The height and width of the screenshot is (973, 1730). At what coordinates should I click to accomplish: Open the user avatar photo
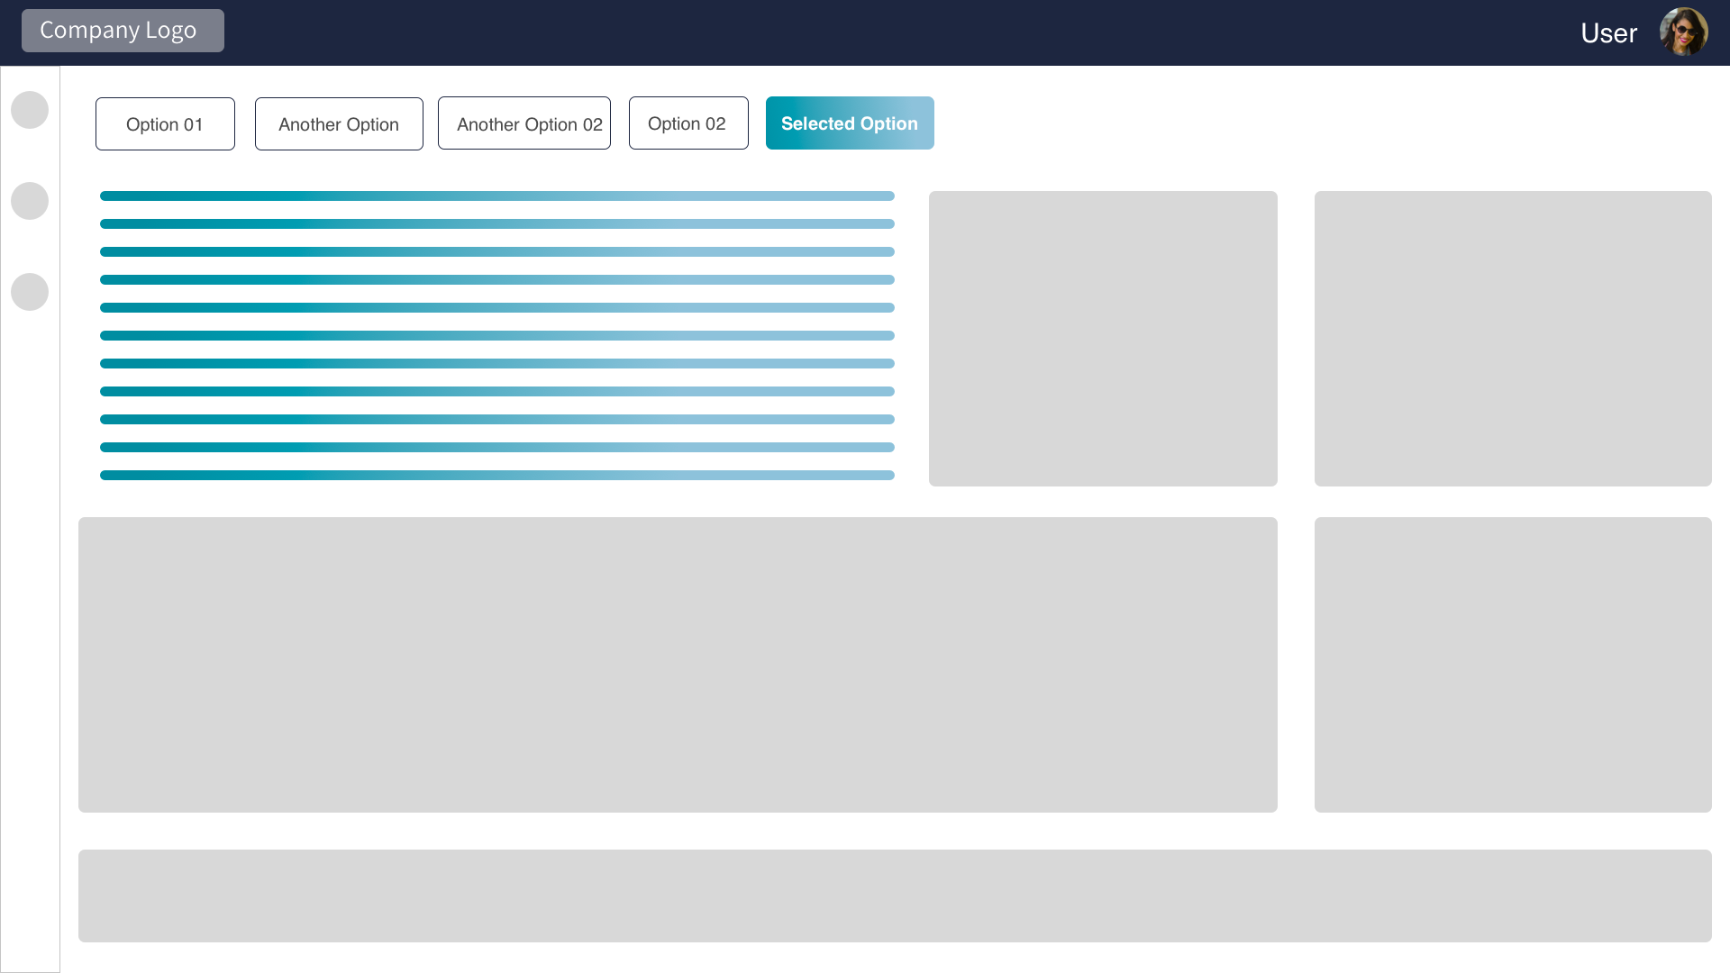[x=1683, y=32]
